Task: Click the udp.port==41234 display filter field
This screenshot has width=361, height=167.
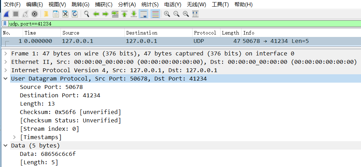Action: pos(175,24)
